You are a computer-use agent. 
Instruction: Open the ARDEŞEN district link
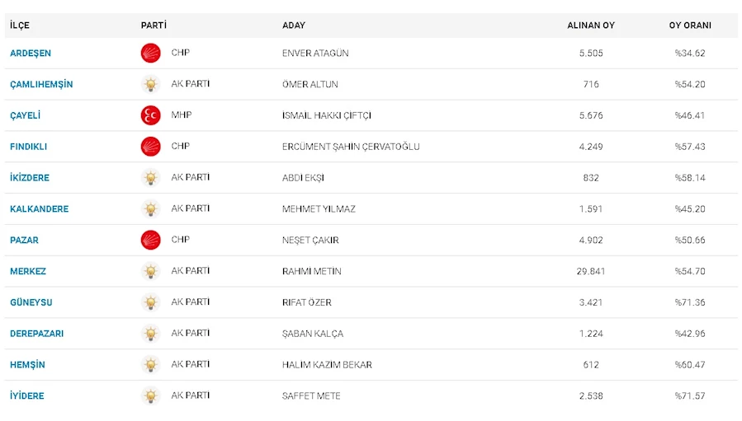click(31, 54)
